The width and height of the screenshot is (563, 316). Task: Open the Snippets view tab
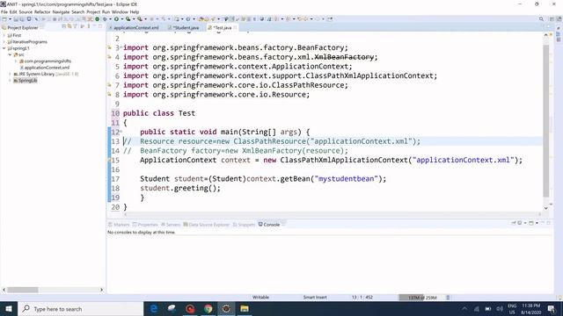point(245,225)
